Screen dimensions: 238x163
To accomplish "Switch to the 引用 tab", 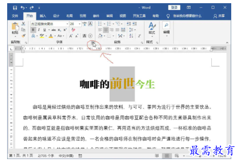I will point(83,16).
